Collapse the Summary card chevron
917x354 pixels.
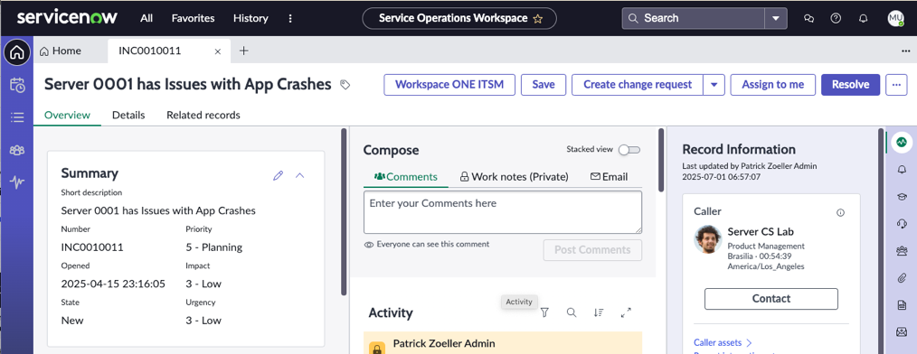(x=300, y=175)
